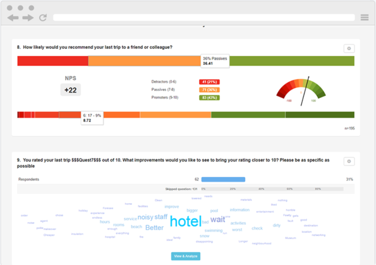Click the blue Respondents progress bar

pos(223,179)
